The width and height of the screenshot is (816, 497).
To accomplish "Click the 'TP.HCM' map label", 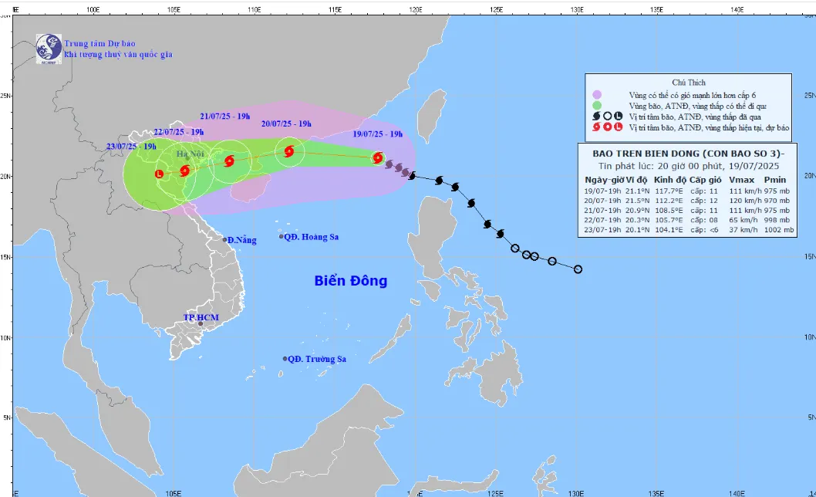I will pos(201,317).
